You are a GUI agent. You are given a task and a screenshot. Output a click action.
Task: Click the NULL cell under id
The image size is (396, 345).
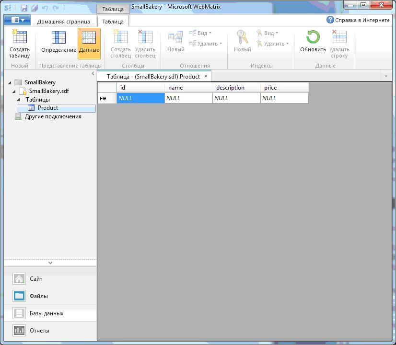coord(140,98)
